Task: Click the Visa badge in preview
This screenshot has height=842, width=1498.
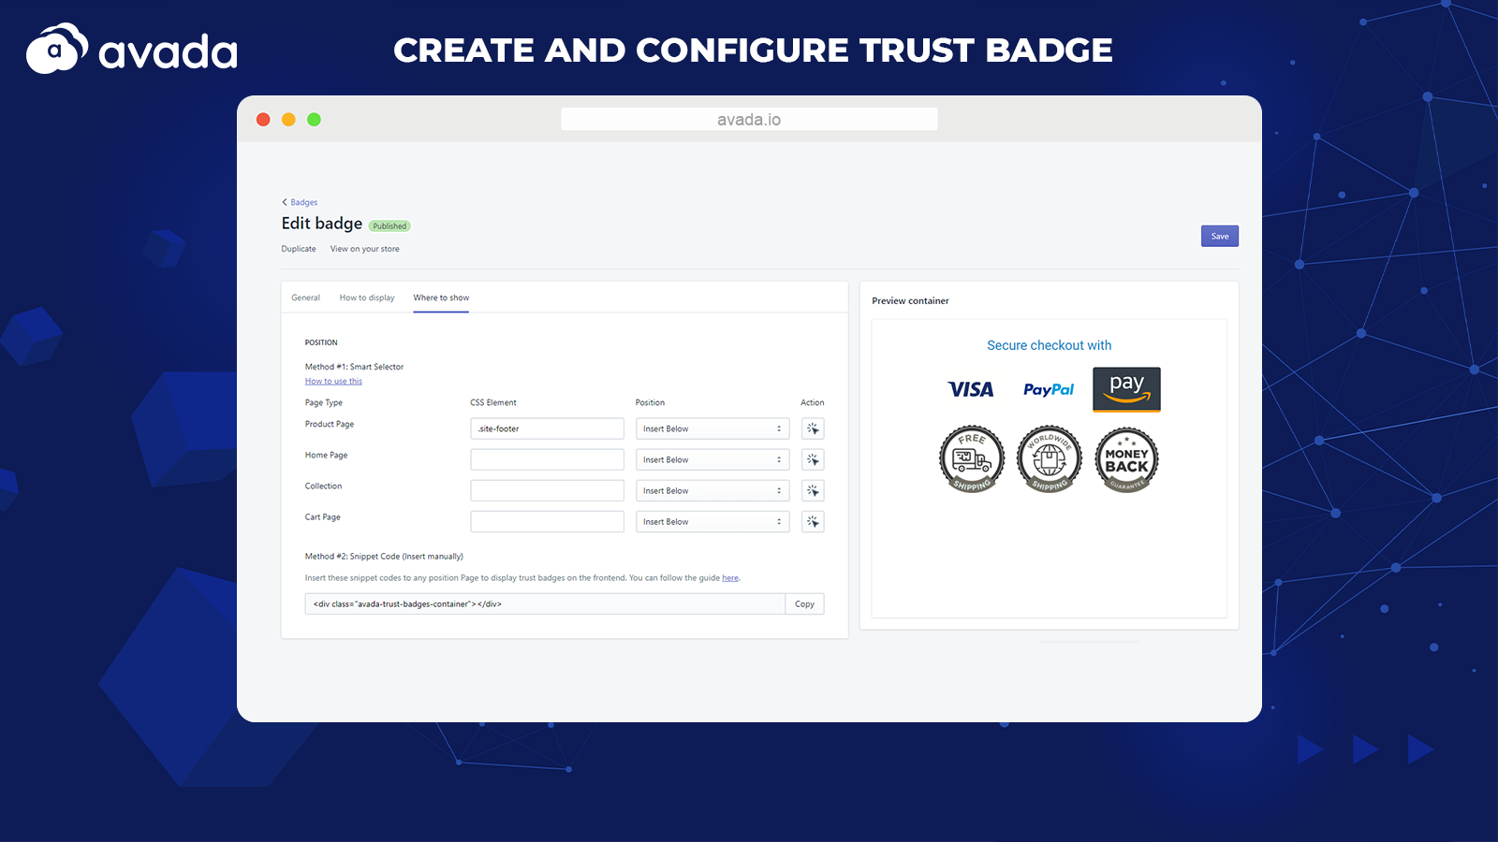Action: coord(971,390)
